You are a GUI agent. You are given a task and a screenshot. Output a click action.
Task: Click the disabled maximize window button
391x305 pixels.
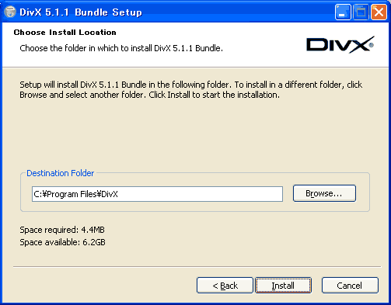coord(361,12)
